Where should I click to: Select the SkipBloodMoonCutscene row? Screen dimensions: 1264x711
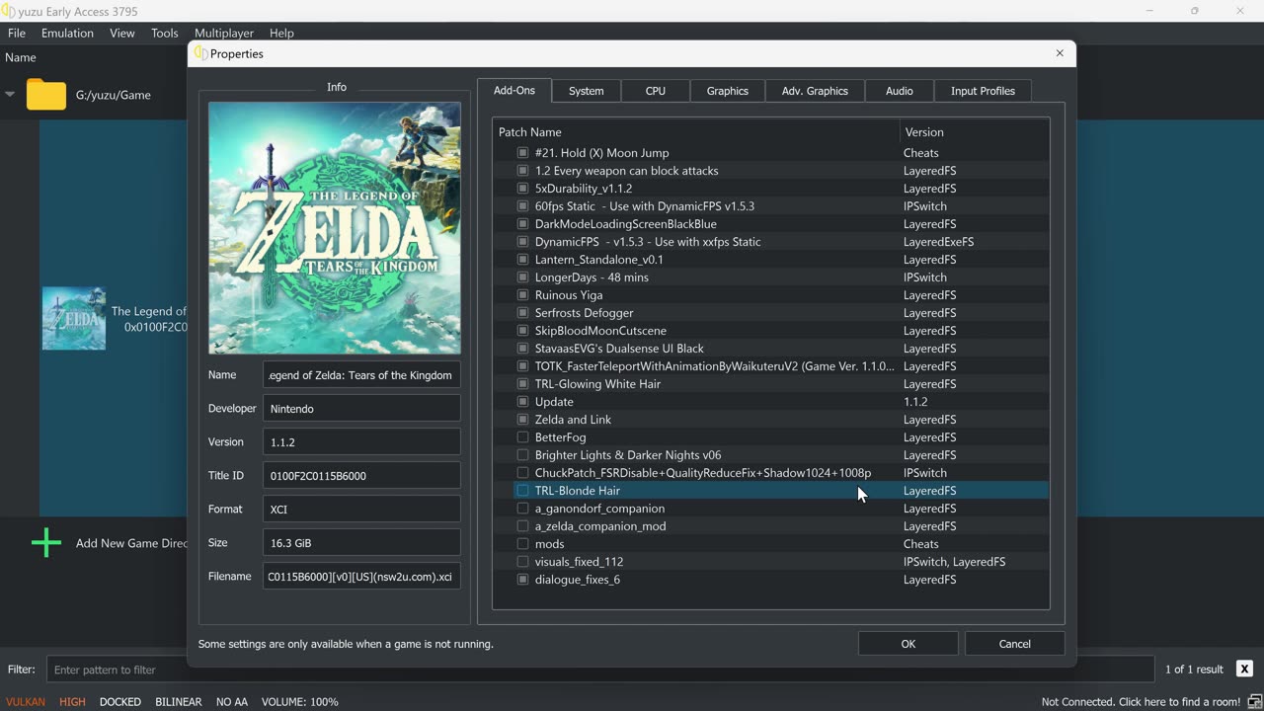770,331
